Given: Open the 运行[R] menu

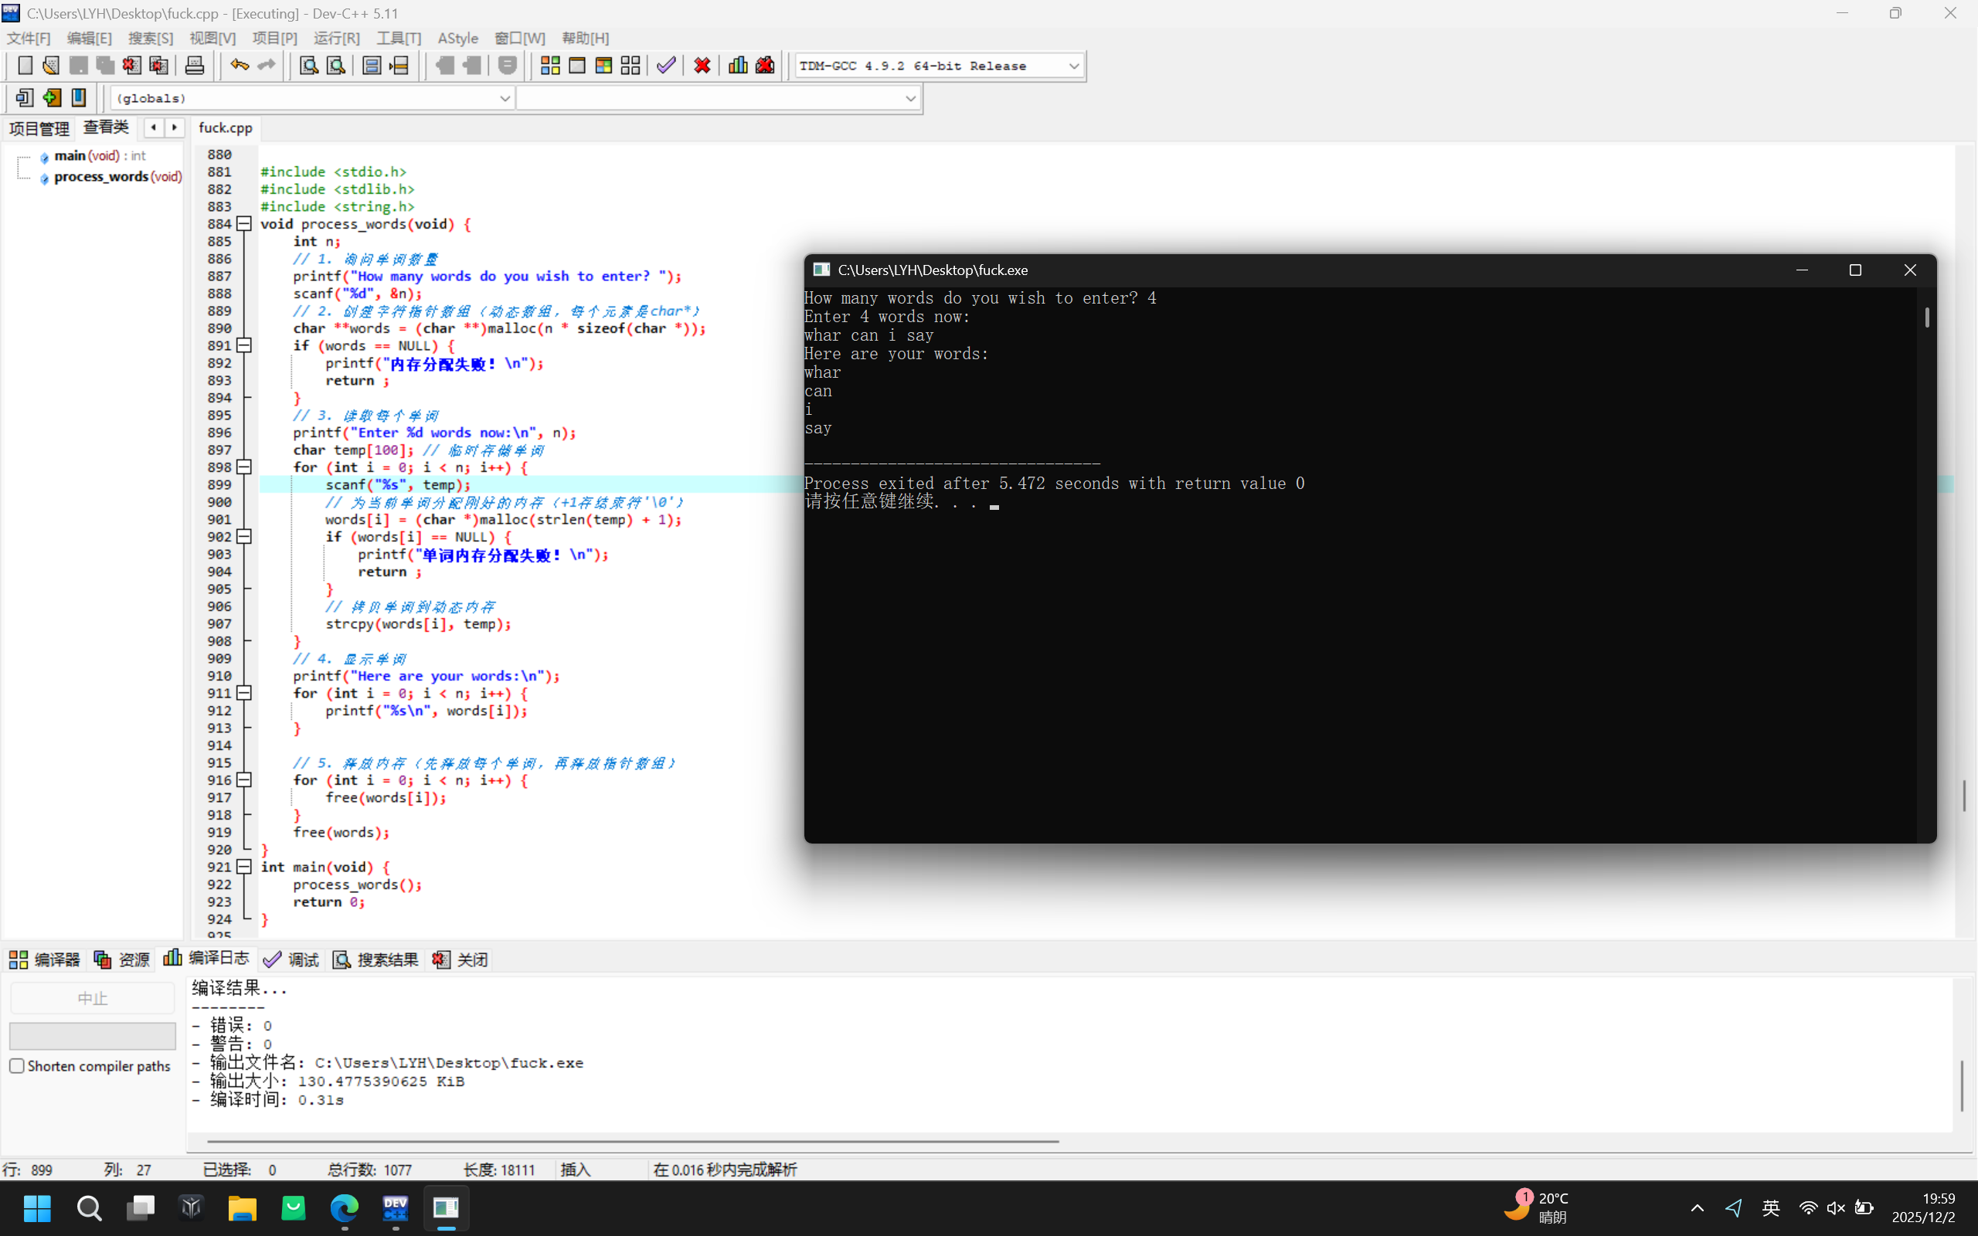Looking at the screenshot, I should pos(336,39).
